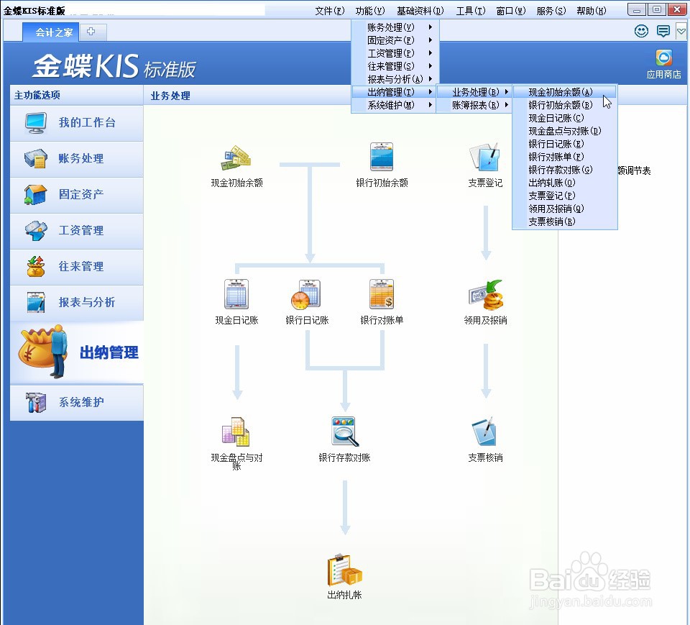Add a new tab with plus icon
Image resolution: width=690 pixels, height=625 pixels.
point(91,31)
